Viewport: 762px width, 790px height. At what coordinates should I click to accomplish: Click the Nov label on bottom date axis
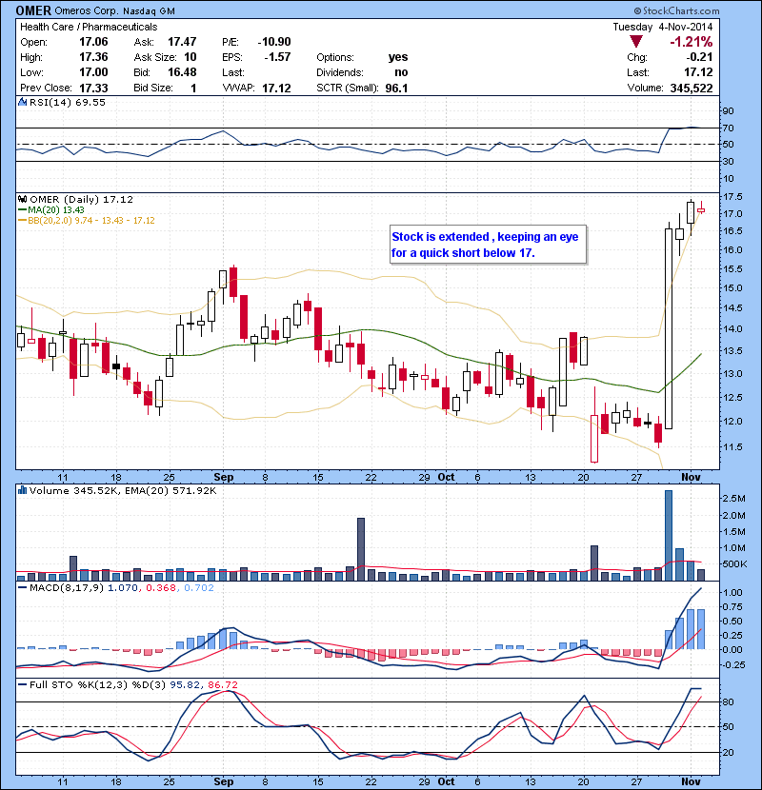coord(691,781)
